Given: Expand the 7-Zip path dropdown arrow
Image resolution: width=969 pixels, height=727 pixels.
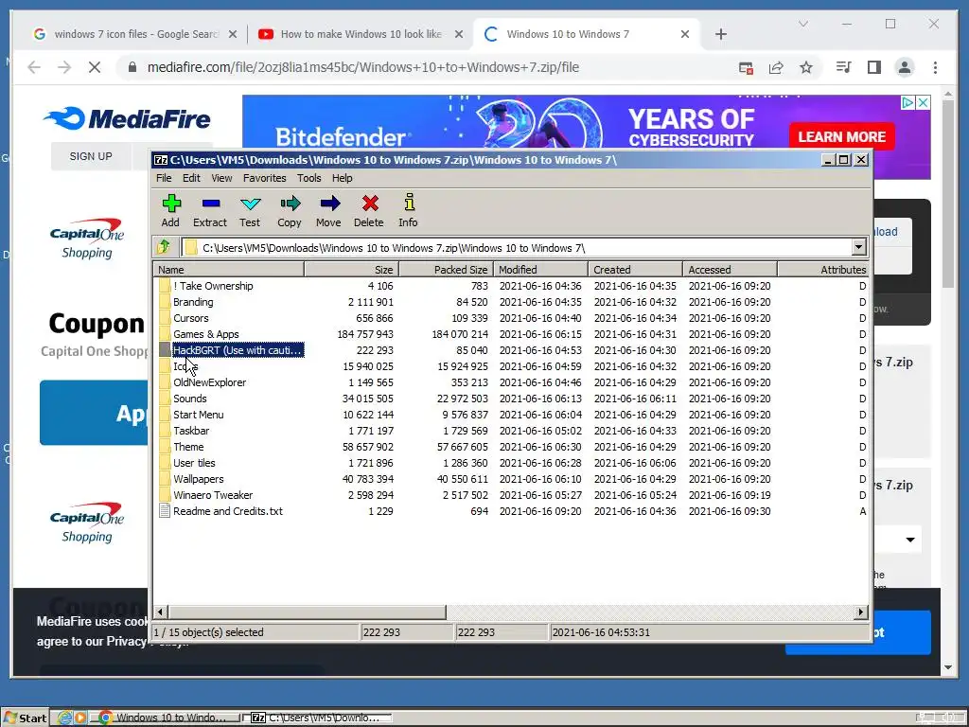Looking at the screenshot, I should click(859, 247).
